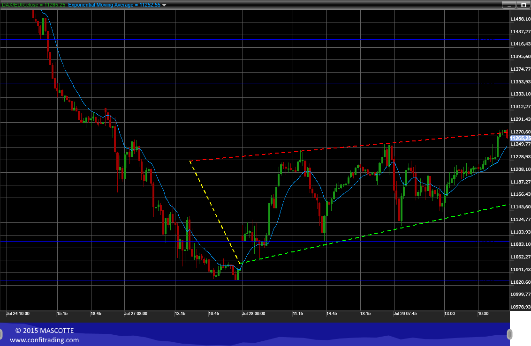Click the 13:15 time axis label

(180, 314)
